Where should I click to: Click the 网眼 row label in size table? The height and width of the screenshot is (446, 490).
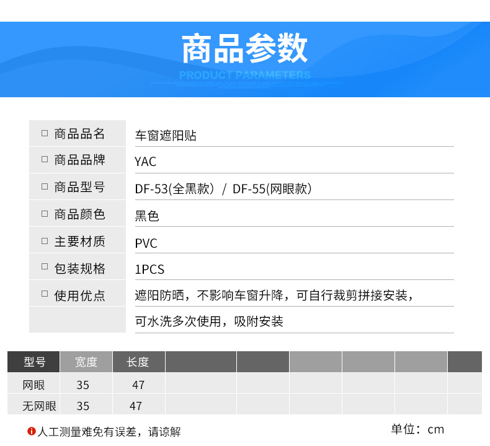point(34,385)
